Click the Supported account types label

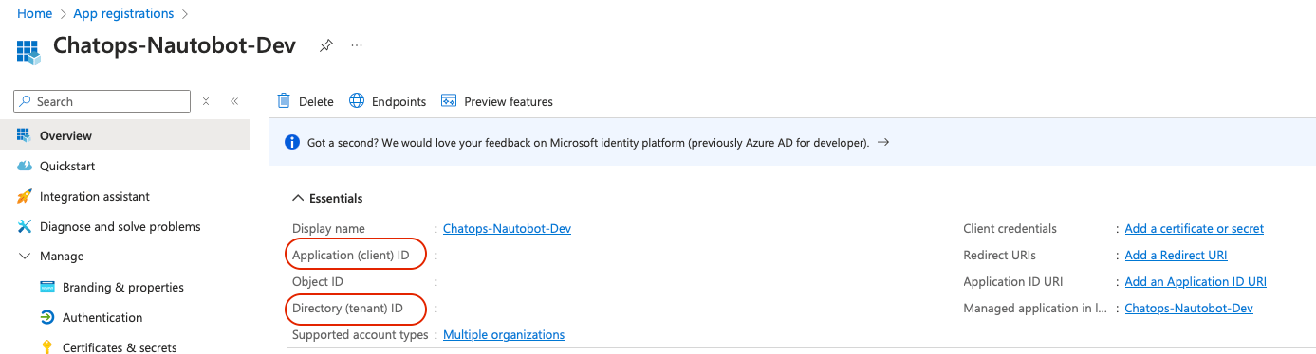click(x=360, y=334)
